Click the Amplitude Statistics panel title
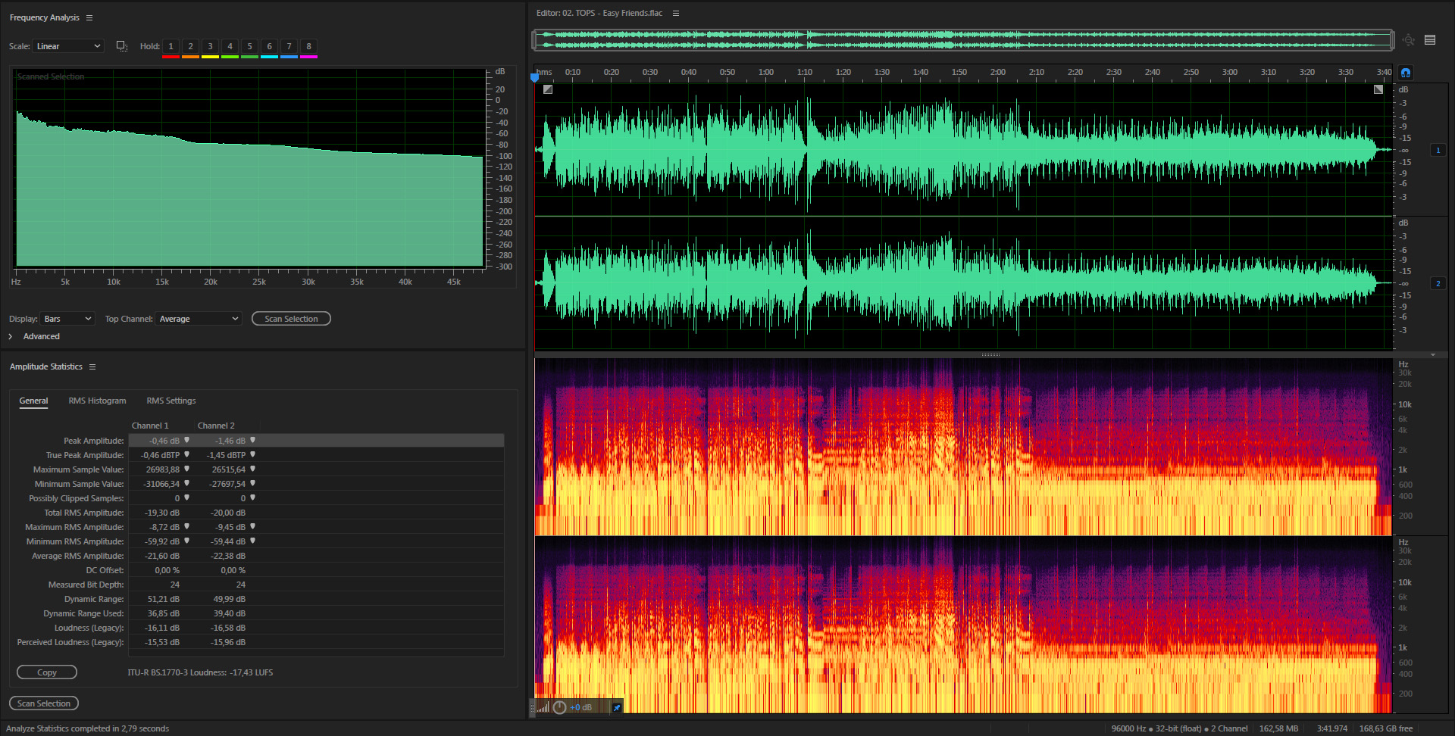This screenshot has height=736, width=1455. [x=45, y=366]
